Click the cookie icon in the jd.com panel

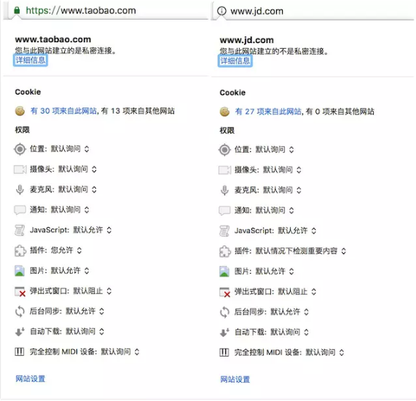(224, 111)
